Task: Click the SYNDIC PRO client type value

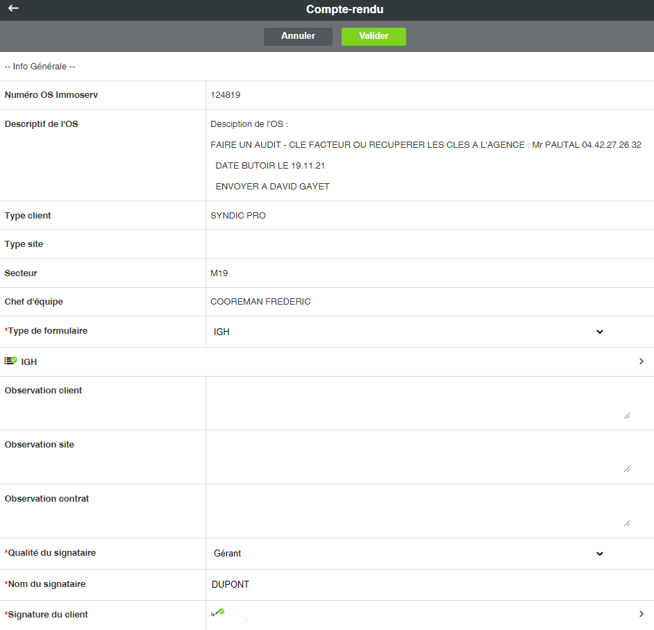Action: click(x=238, y=216)
